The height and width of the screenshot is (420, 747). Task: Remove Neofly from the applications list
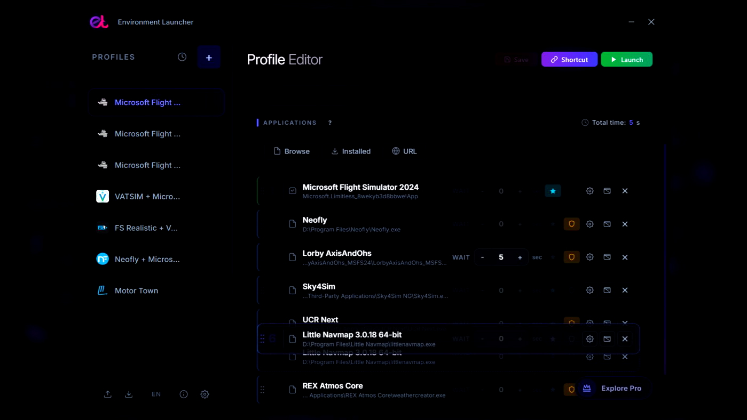pyautogui.click(x=625, y=224)
